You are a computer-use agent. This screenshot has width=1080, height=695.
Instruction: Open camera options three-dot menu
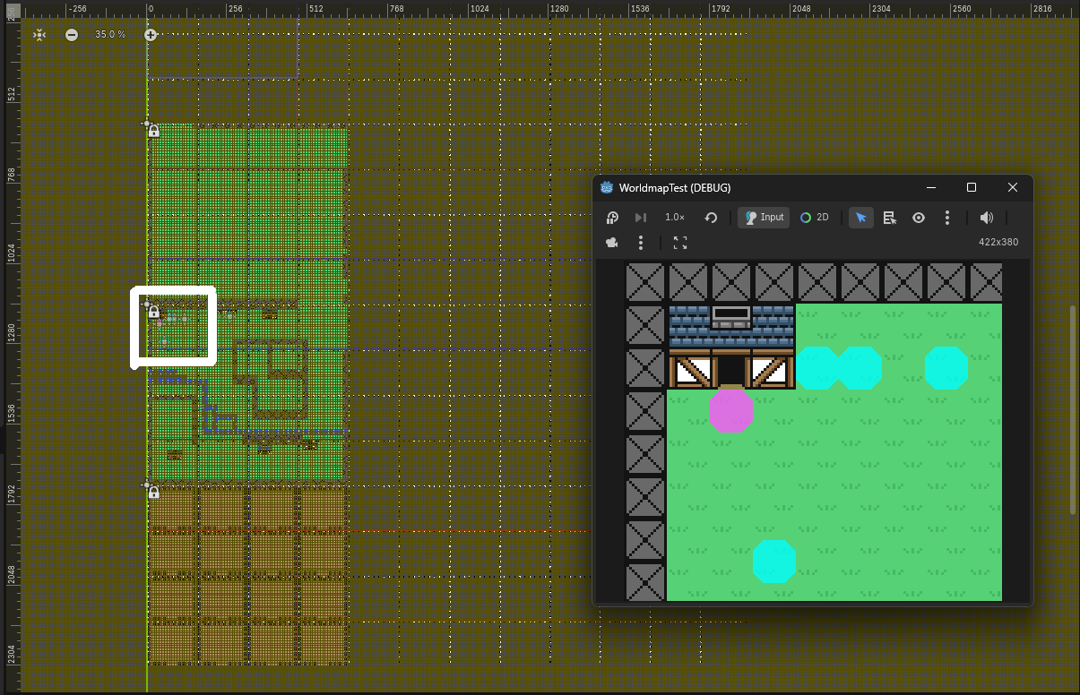[x=641, y=243]
